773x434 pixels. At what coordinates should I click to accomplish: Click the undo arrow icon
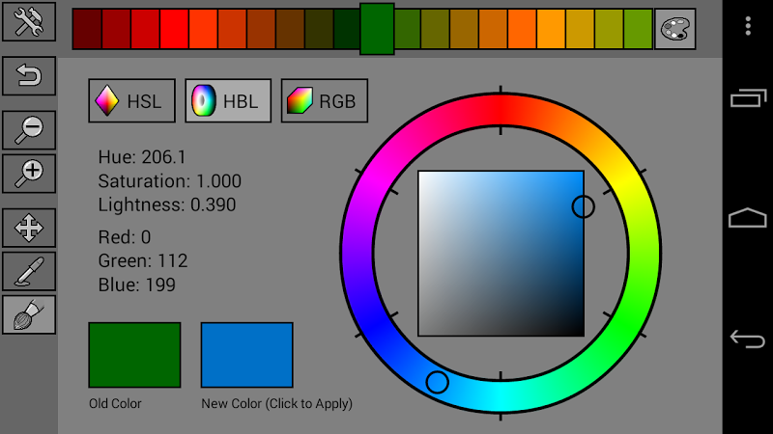pyautogui.click(x=29, y=76)
